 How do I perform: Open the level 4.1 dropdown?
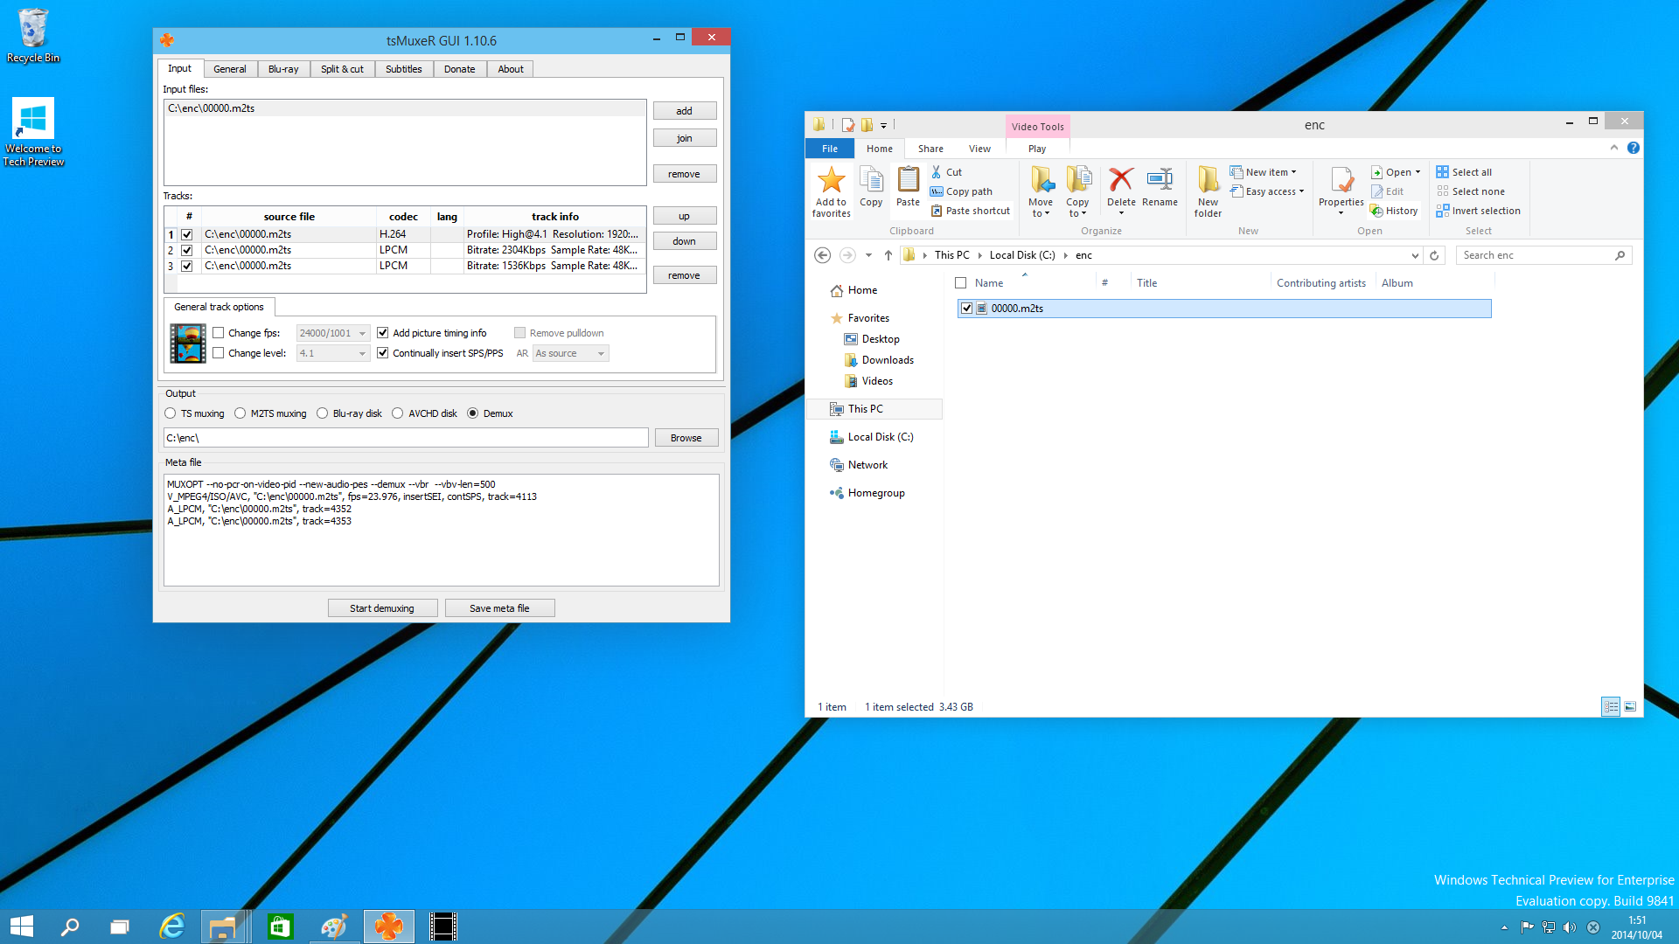click(x=333, y=353)
